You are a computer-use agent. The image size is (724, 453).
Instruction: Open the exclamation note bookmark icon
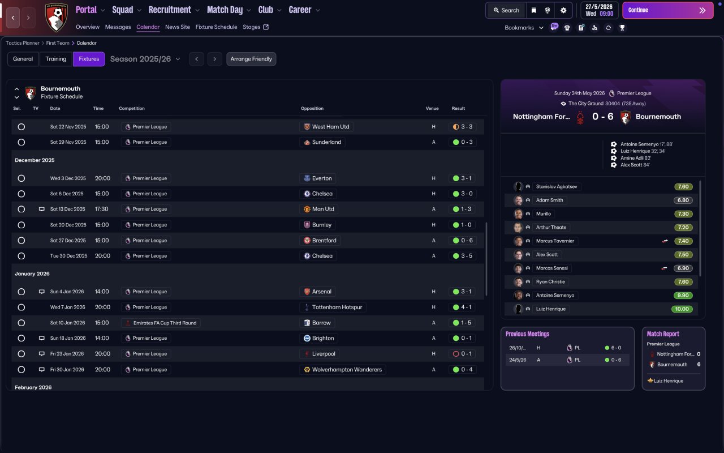(581, 28)
